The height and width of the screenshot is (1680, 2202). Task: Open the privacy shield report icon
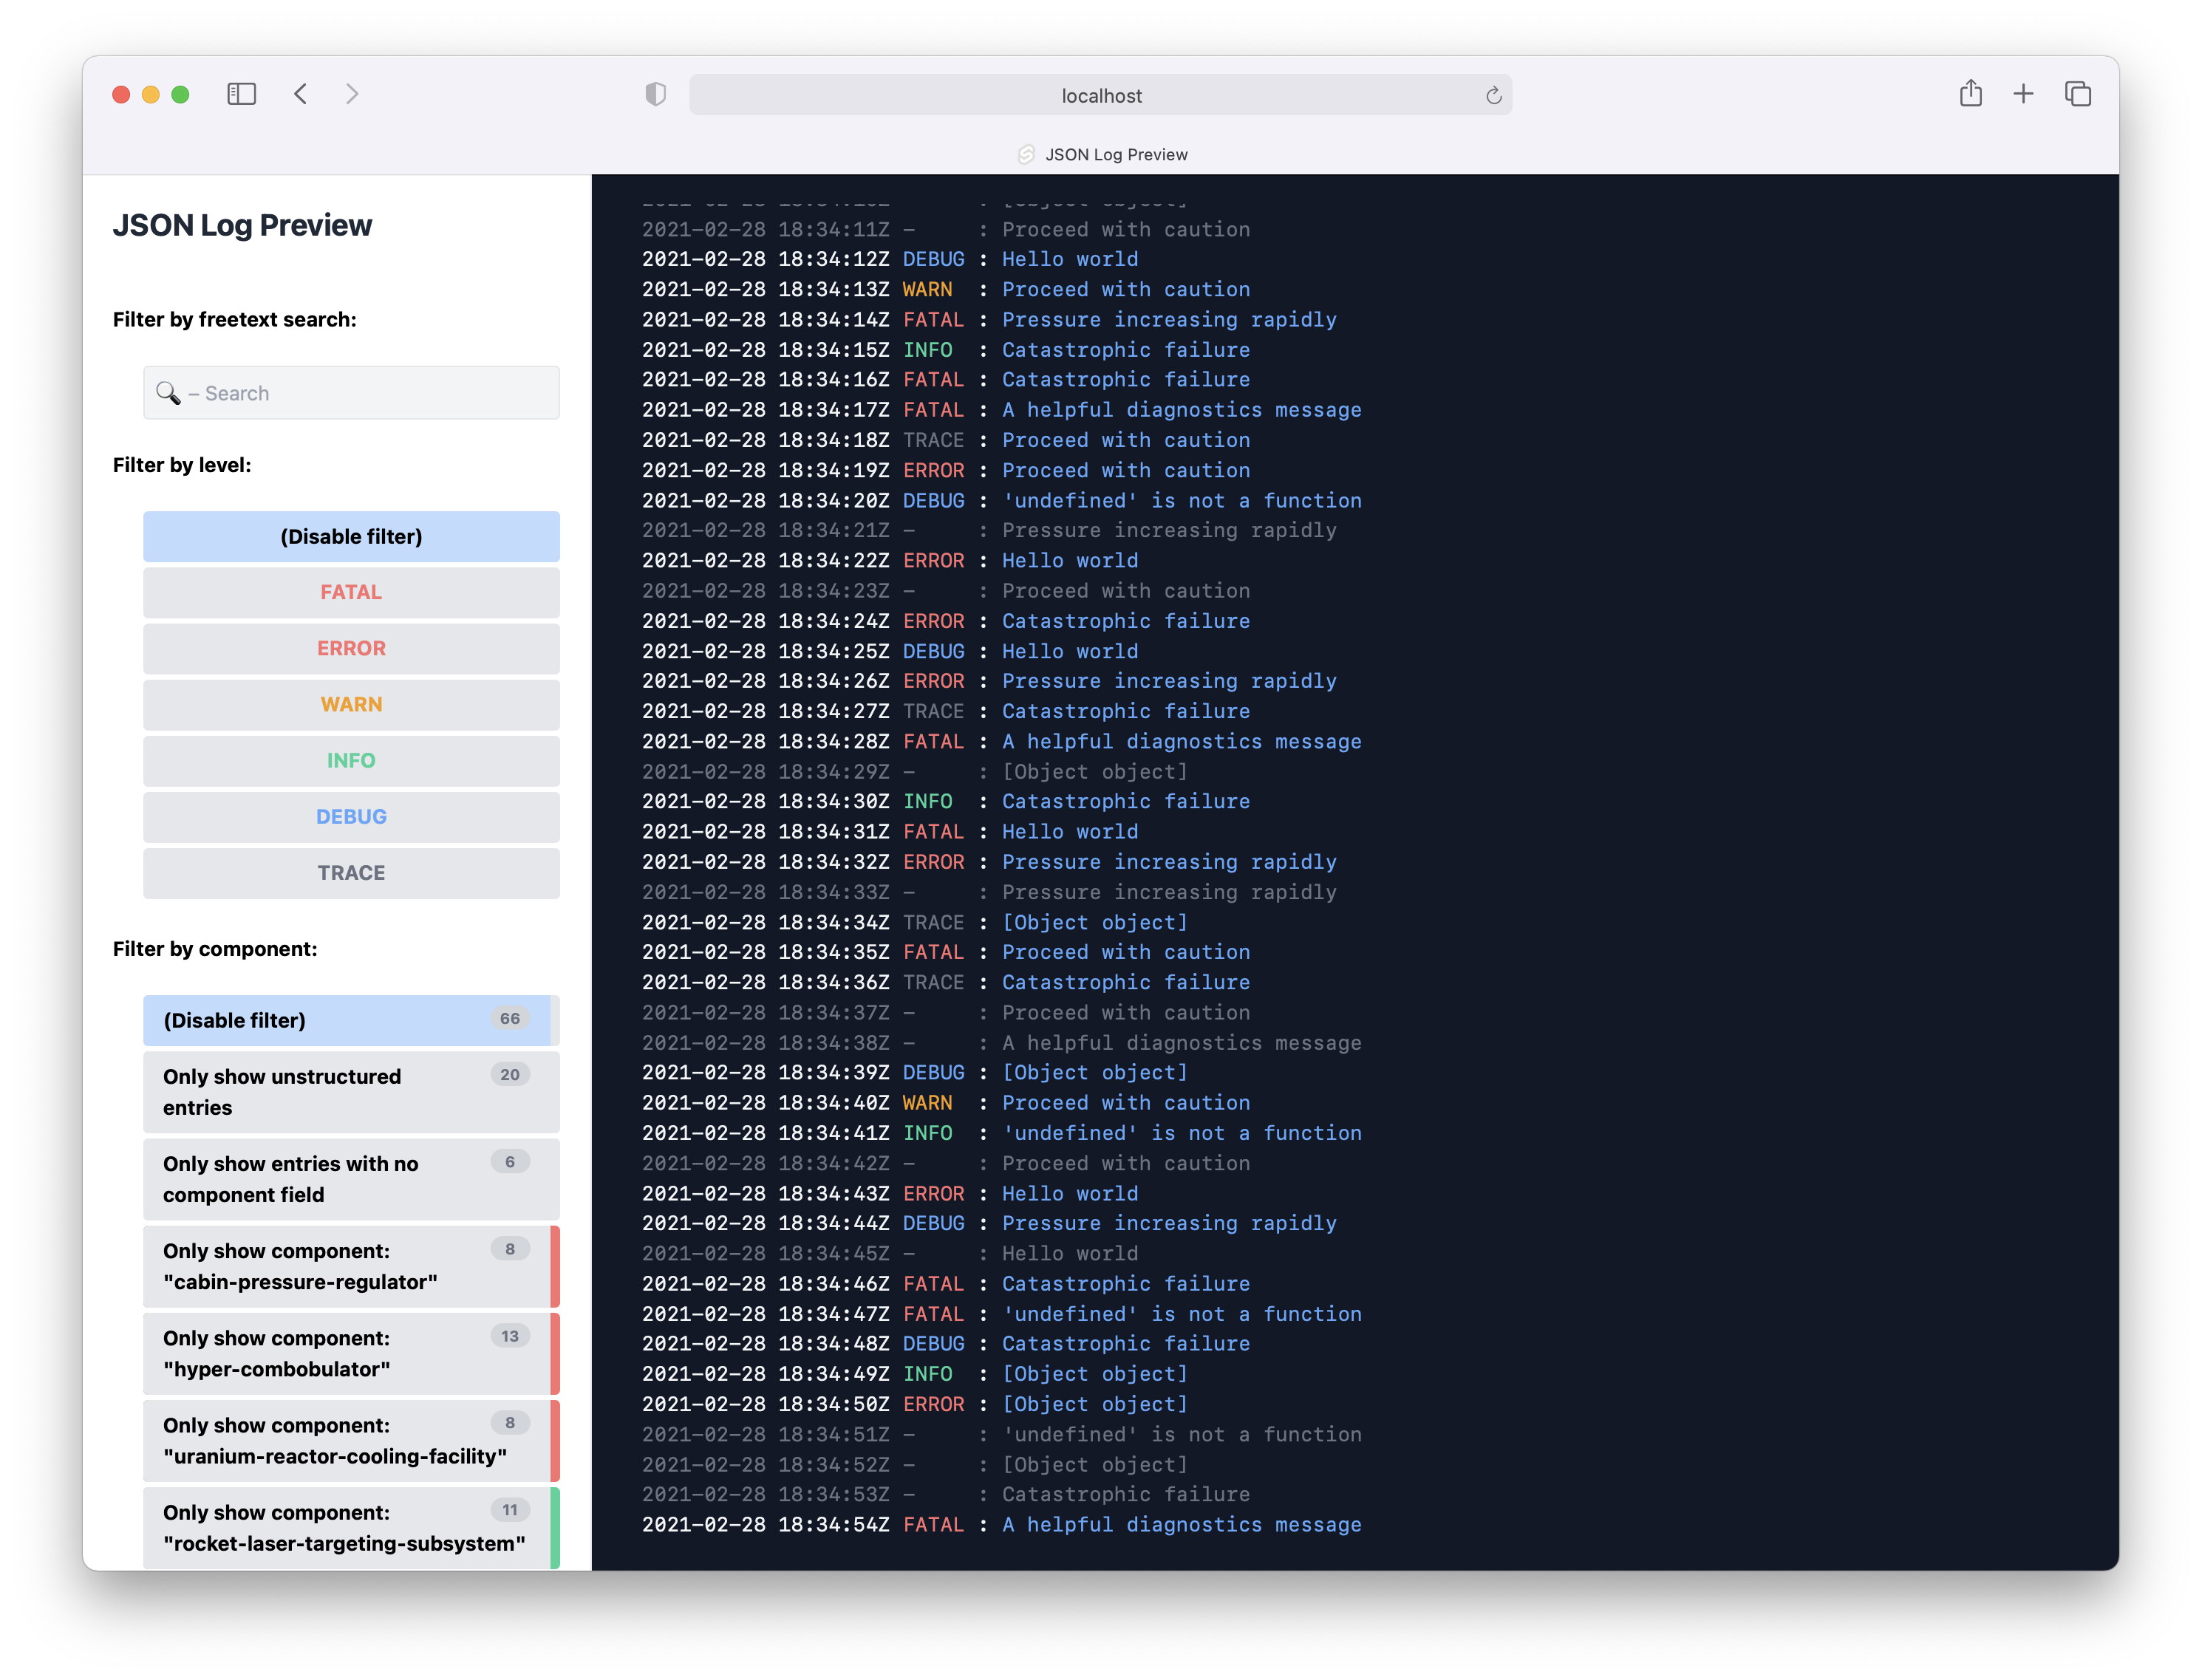pos(655,94)
